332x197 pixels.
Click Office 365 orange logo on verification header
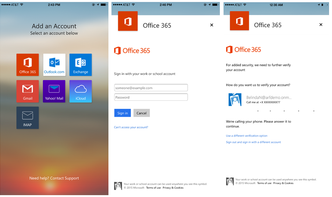239,21
